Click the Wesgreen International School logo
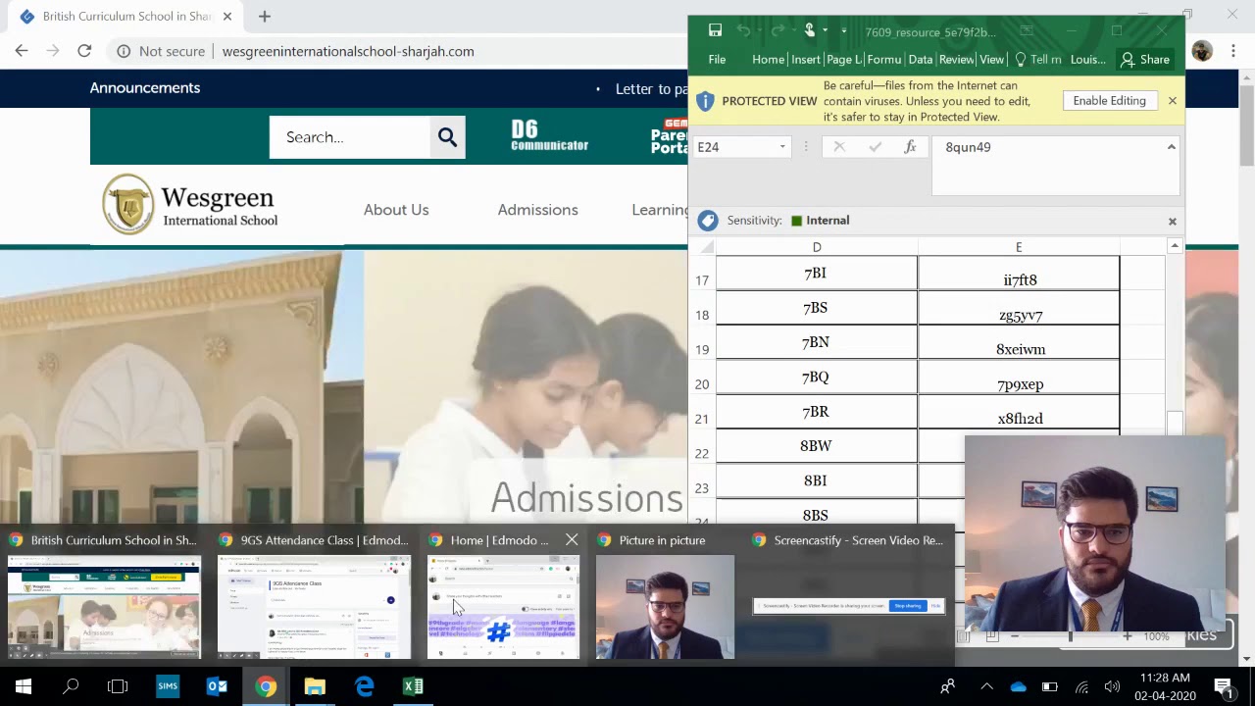1255x706 pixels. tap(190, 204)
